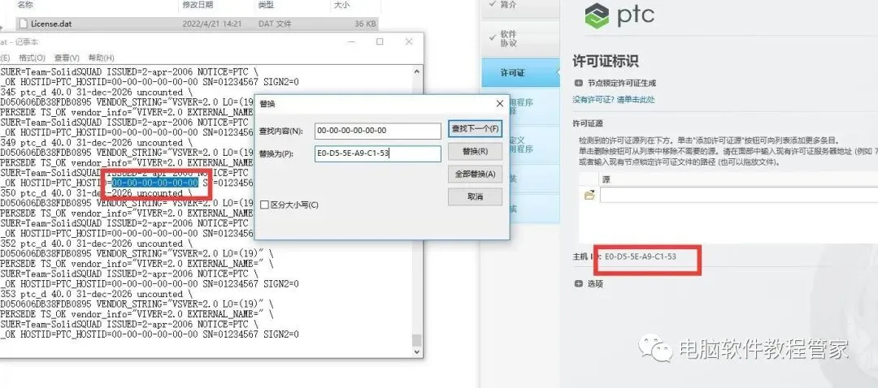Click the folder icon beside source field
The image size is (878, 388).
click(589, 195)
